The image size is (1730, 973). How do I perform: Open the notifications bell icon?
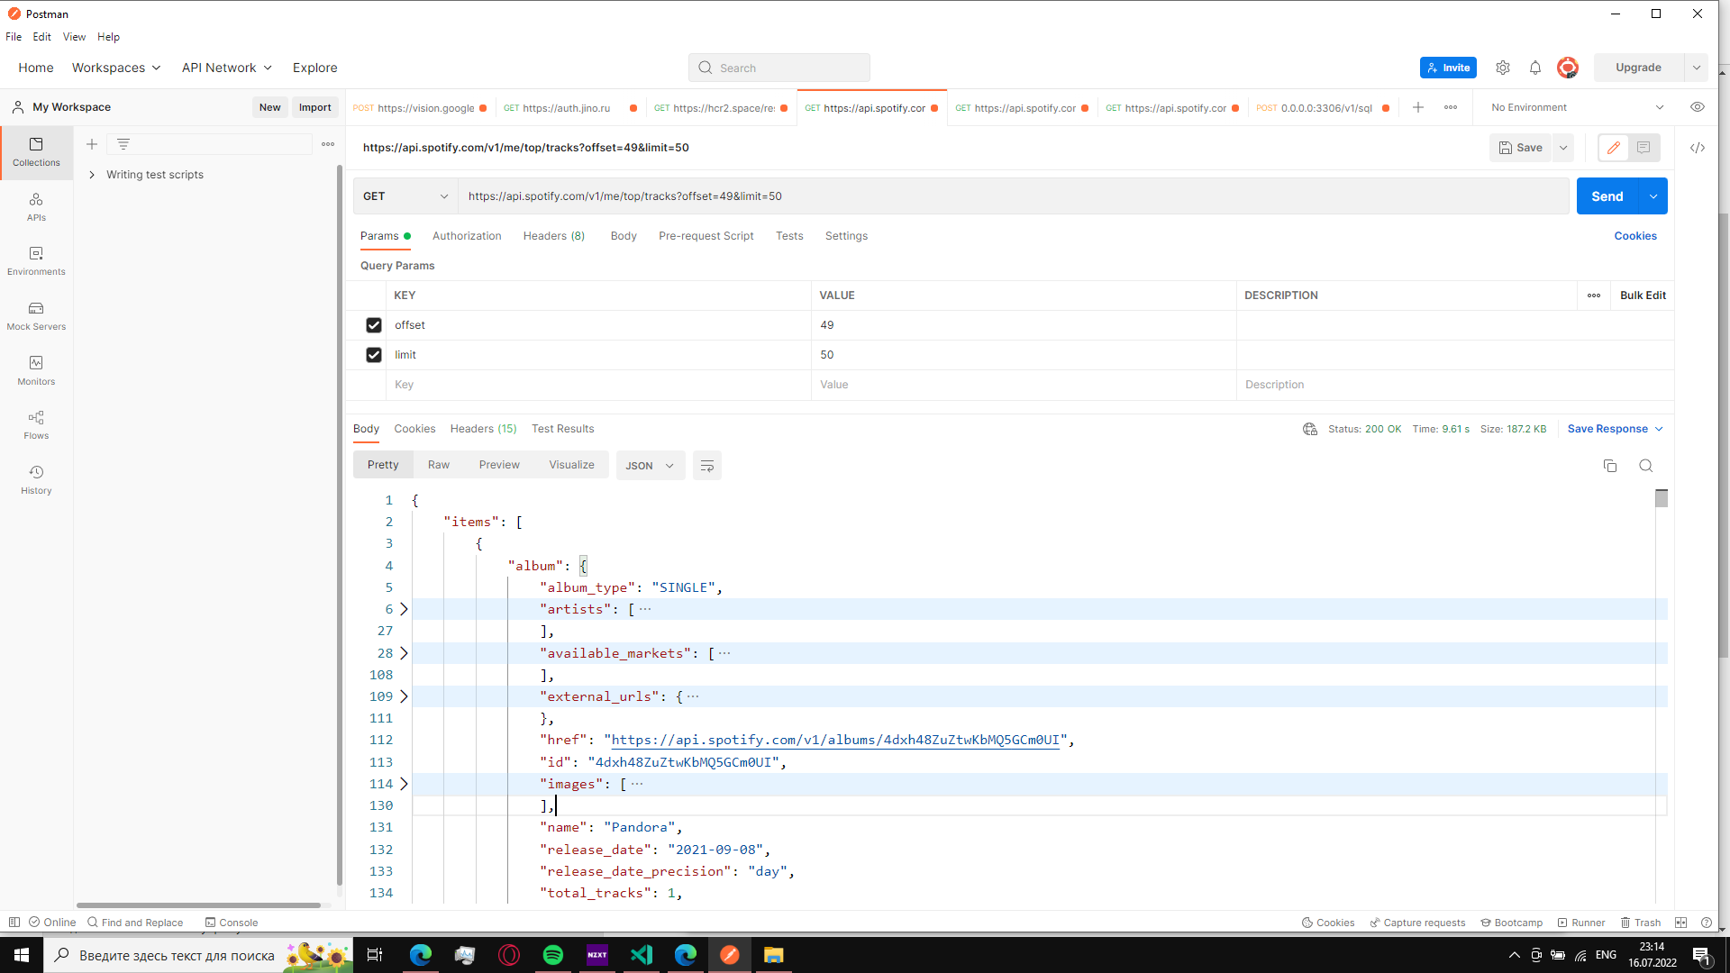(1535, 68)
